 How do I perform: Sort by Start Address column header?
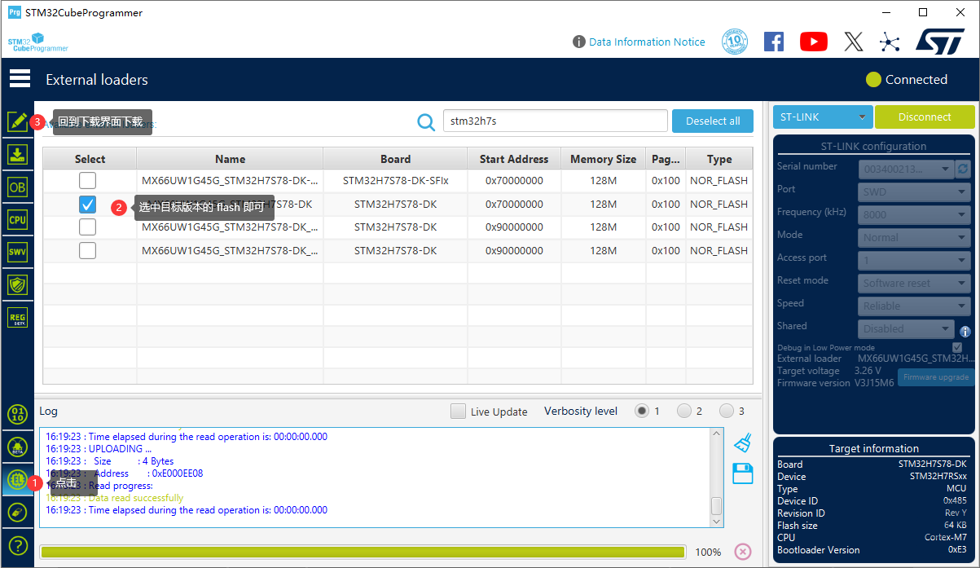(x=514, y=159)
